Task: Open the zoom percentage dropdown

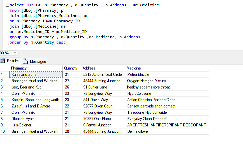Action: click(15, 53)
